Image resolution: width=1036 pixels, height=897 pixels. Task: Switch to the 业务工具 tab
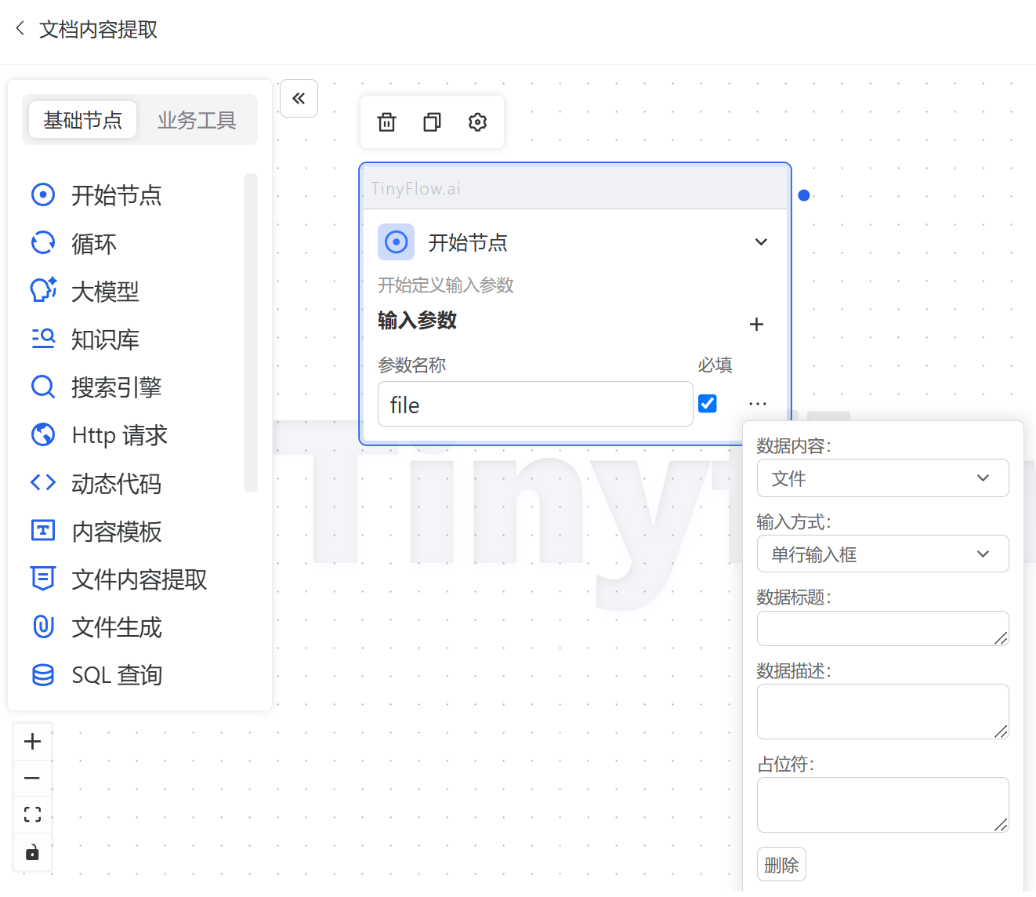coord(197,120)
